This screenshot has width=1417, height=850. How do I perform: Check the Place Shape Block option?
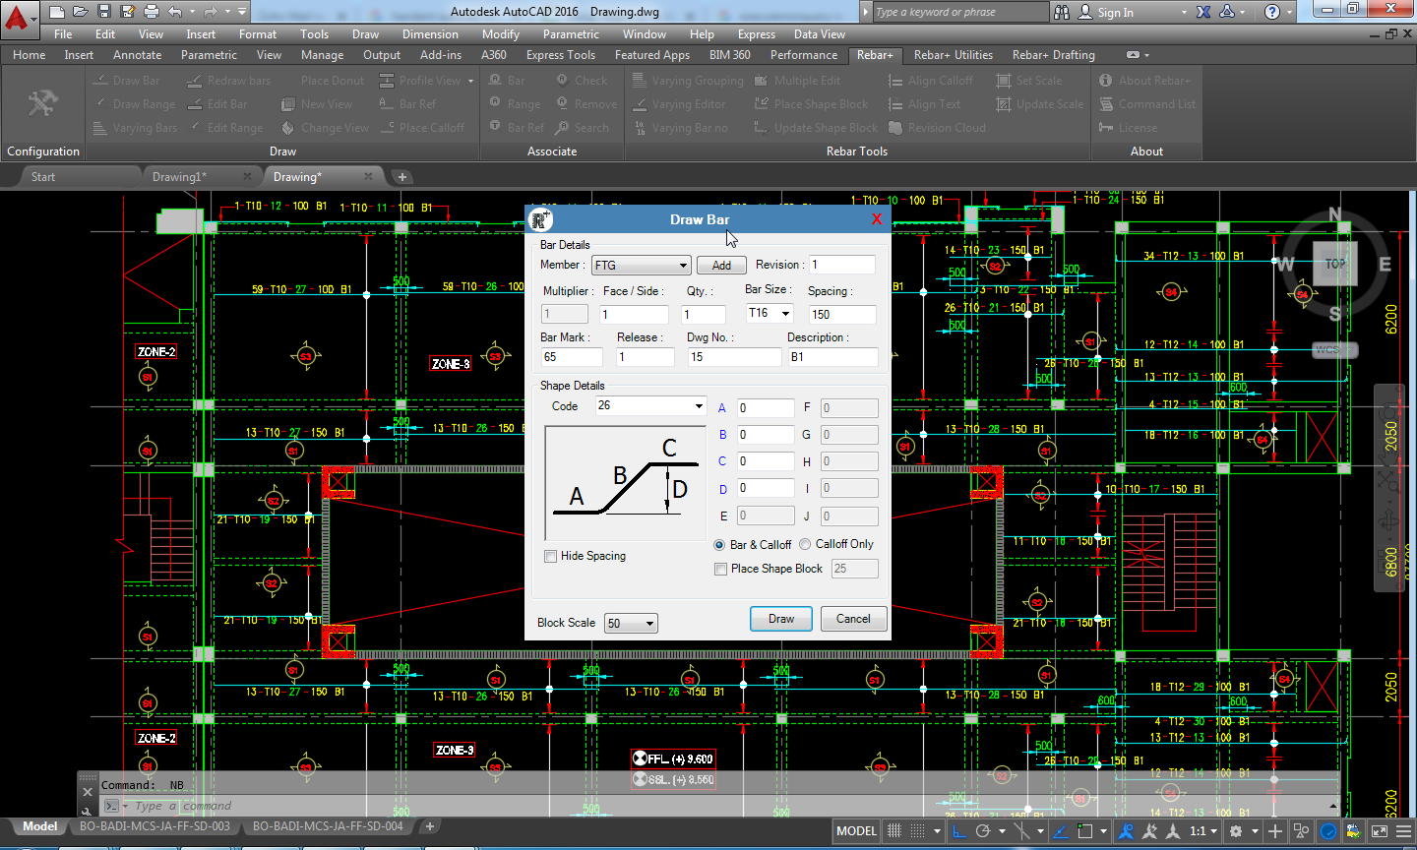pos(721,569)
